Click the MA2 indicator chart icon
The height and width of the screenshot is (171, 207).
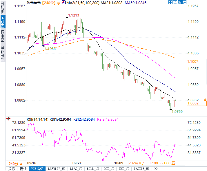[64, 2]
